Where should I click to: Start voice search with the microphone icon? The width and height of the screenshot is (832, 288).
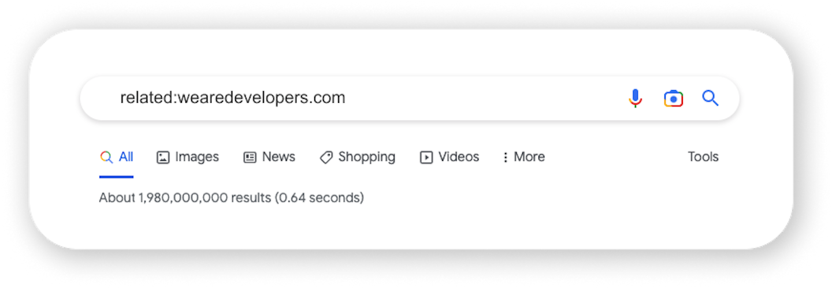point(636,98)
